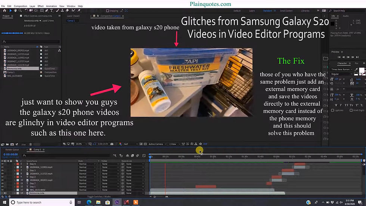Hide the Day 4 layer eye
366x206 pixels.
[x=3, y=164]
